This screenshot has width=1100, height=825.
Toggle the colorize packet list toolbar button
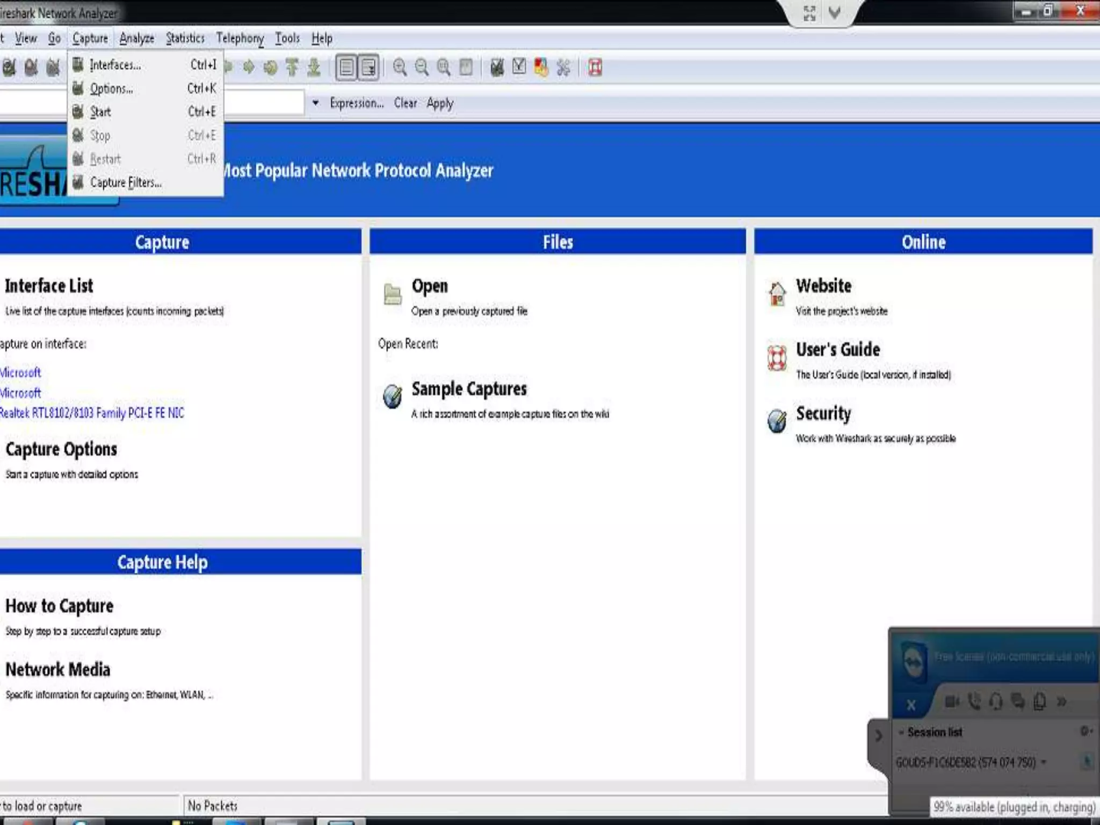point(346,67)
